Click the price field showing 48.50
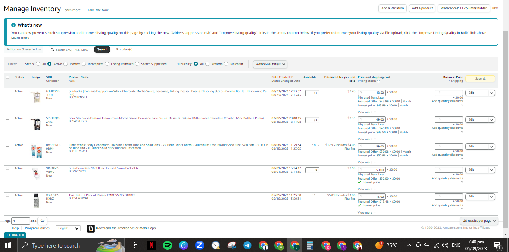Screen dimensions: 509x252 tap(372, 92)
